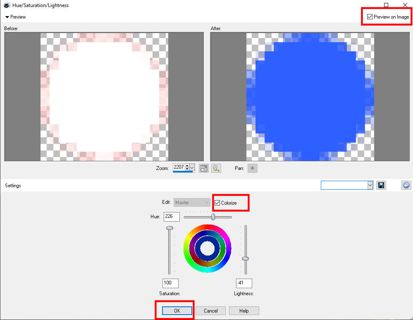
Task: Click the Pan navigate button
Action: tap(252, 168)
